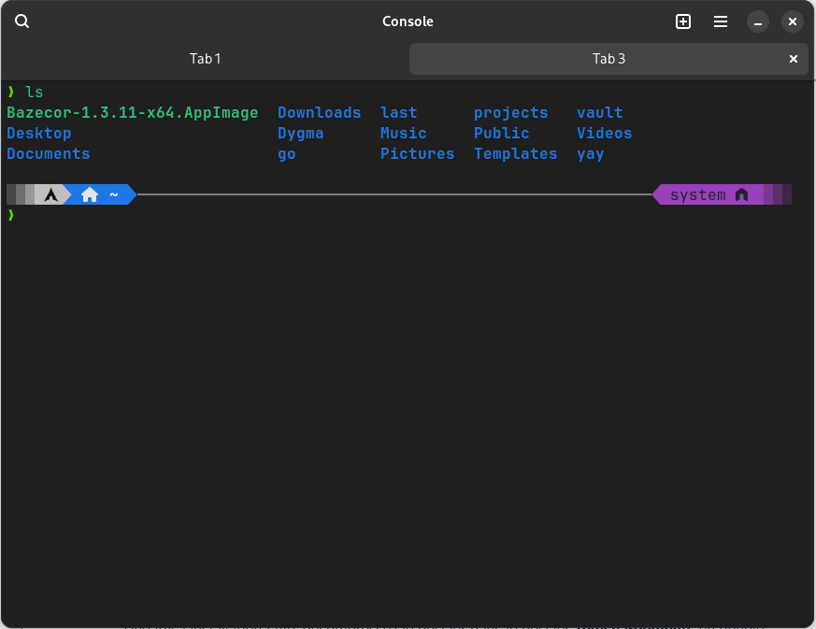Click the Templates directory name
This screenshot has width=816, height=629.
[515, 154]
